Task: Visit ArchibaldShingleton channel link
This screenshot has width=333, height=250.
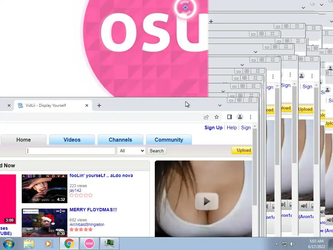Action: click(87, 225)
